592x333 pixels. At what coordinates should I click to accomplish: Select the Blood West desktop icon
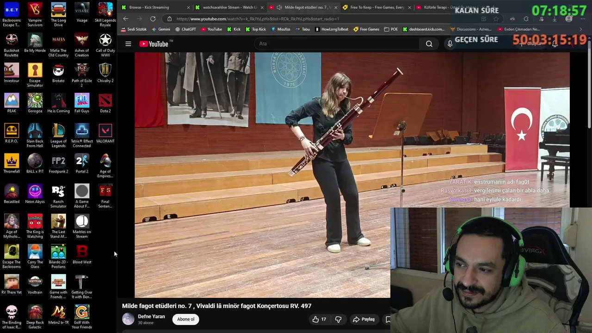coord(82,254)
